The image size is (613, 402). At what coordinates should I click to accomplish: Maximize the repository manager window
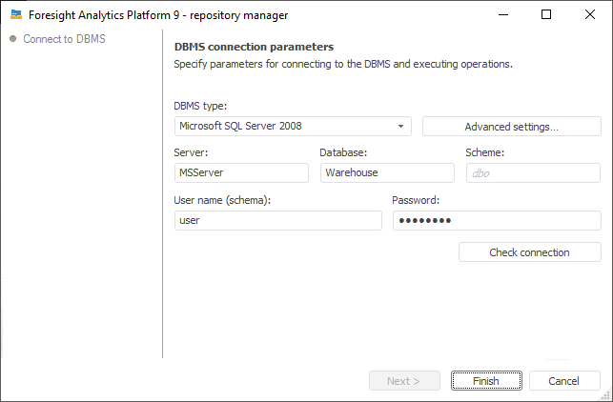[546, 15]
